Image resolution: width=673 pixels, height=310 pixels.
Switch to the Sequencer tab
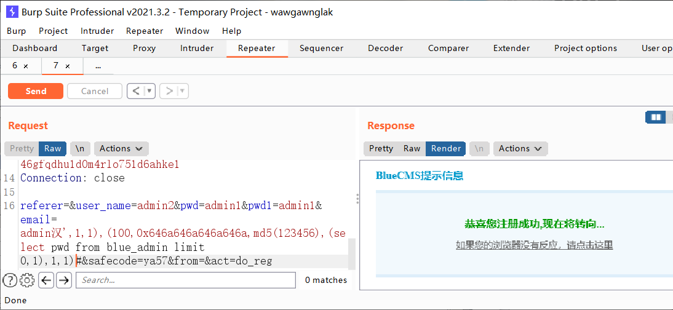[x=322, y=48]
